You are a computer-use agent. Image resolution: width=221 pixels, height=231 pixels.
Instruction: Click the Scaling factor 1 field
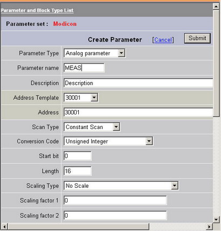pyautogui.click(x=115, y=200)
